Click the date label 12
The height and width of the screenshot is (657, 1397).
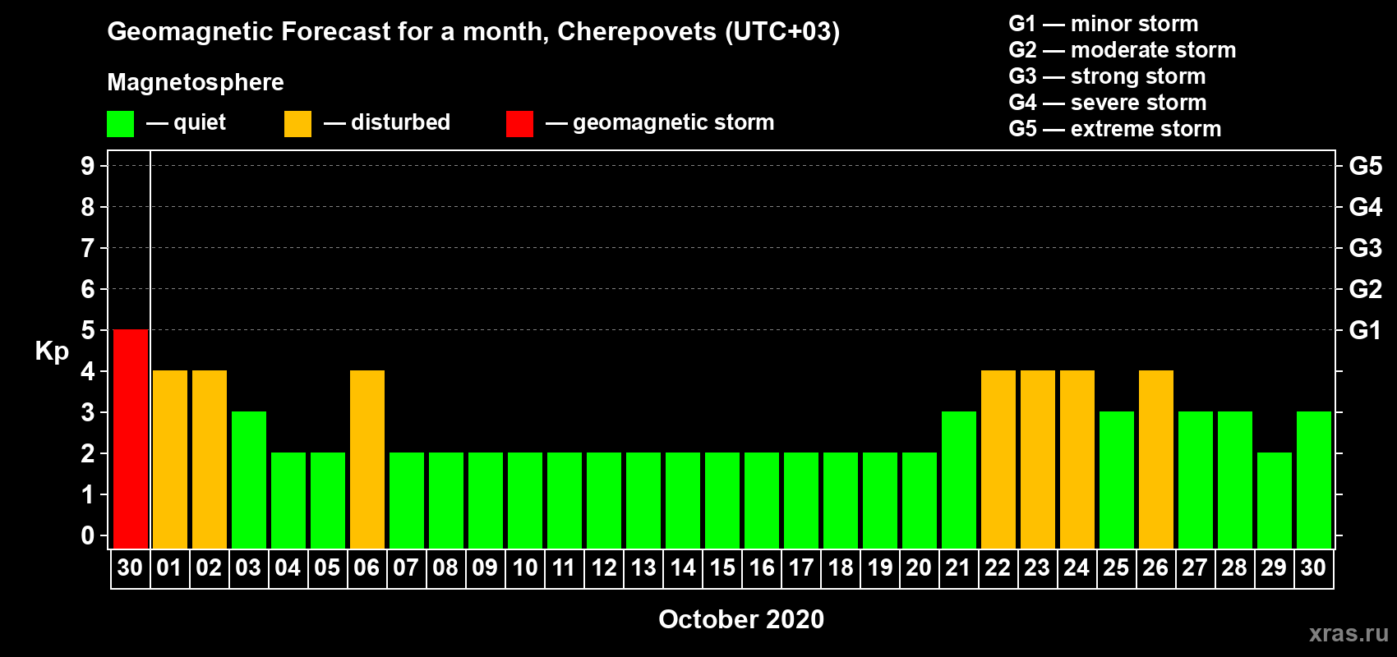[604, 567]
